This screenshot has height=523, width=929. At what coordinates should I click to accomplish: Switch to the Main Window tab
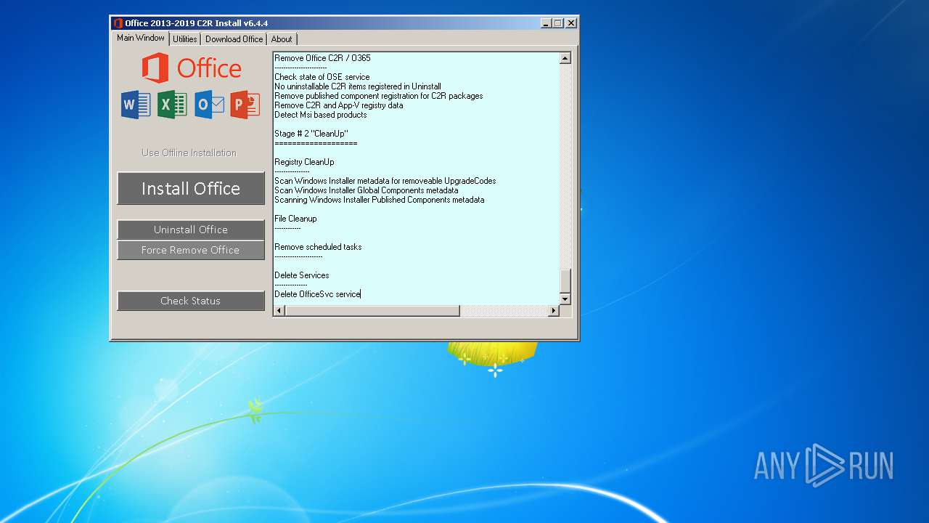pyautogui.click(x=141, y=38)
